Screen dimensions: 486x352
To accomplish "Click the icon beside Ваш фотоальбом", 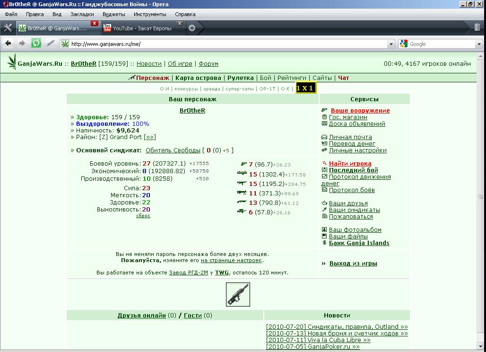I will (x=324, y=229).
